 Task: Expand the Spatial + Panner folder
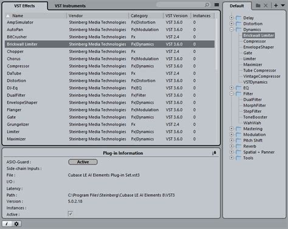coord(231,152)
